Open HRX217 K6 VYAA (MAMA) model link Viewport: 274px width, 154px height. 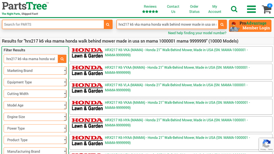[177, 70]
